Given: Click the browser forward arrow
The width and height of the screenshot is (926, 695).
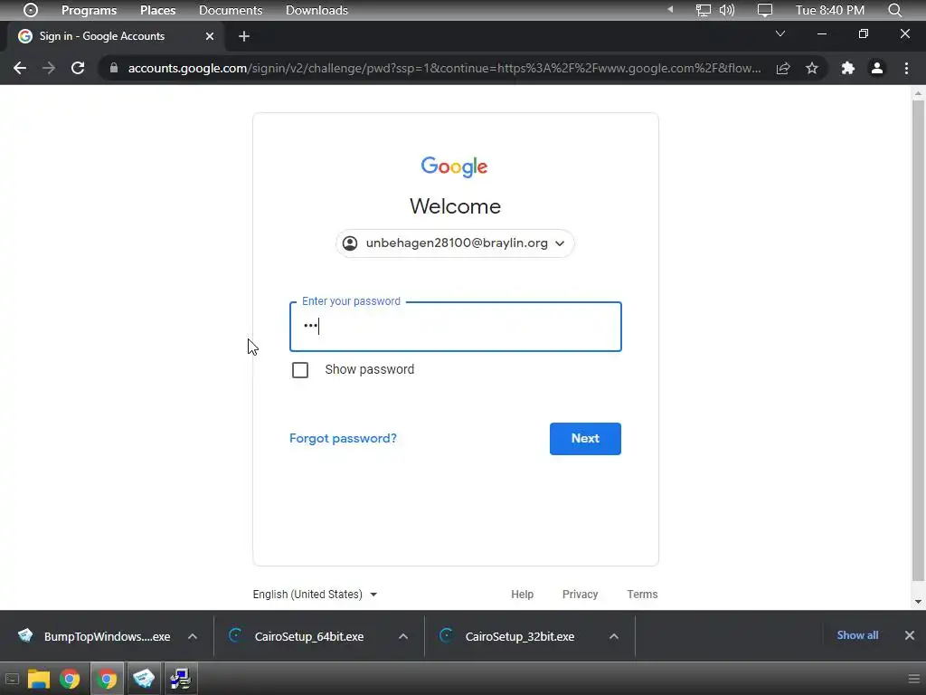Looking at the screenshot, I should (49, 68).
